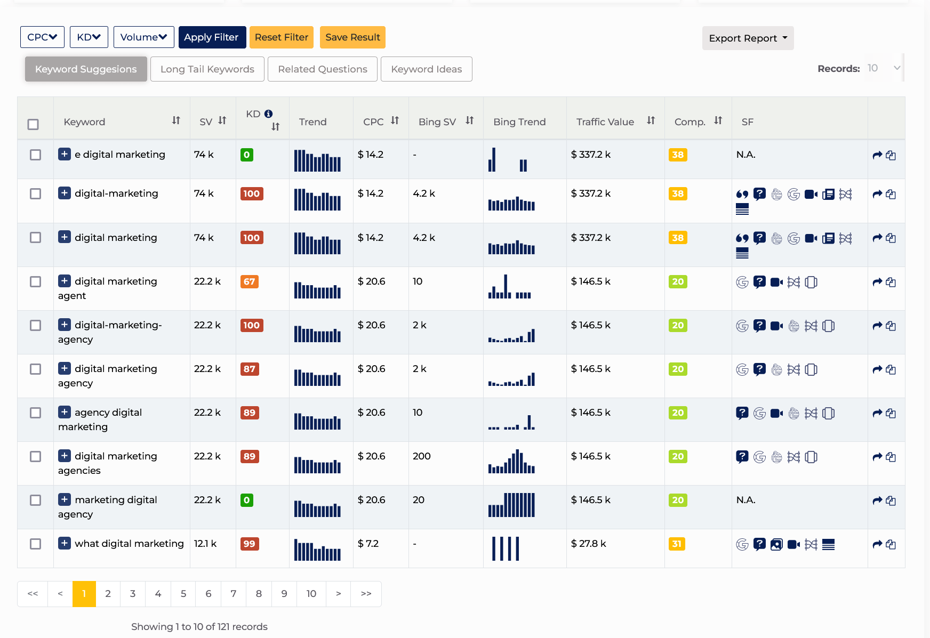Sort by Comp. column arrows
The height and width of the screenshot is (638, 930).
point(718,120)
